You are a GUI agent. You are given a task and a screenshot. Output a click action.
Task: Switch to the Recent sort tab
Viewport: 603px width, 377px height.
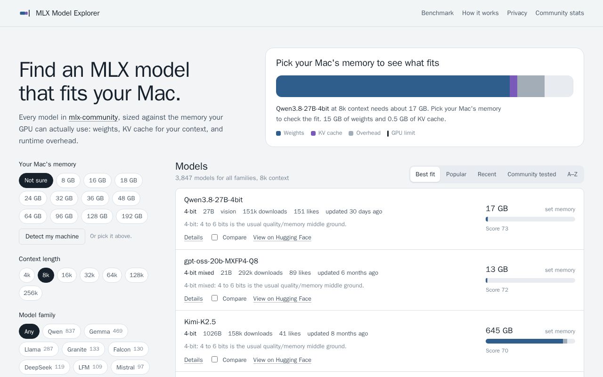tap(487, 174)
